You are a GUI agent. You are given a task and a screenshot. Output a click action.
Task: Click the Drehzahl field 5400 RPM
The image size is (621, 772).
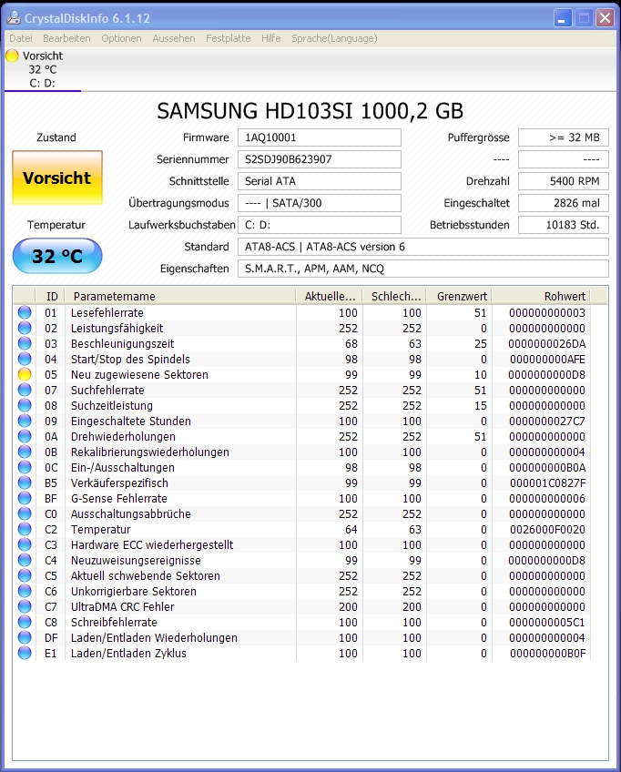coord(564,181)
